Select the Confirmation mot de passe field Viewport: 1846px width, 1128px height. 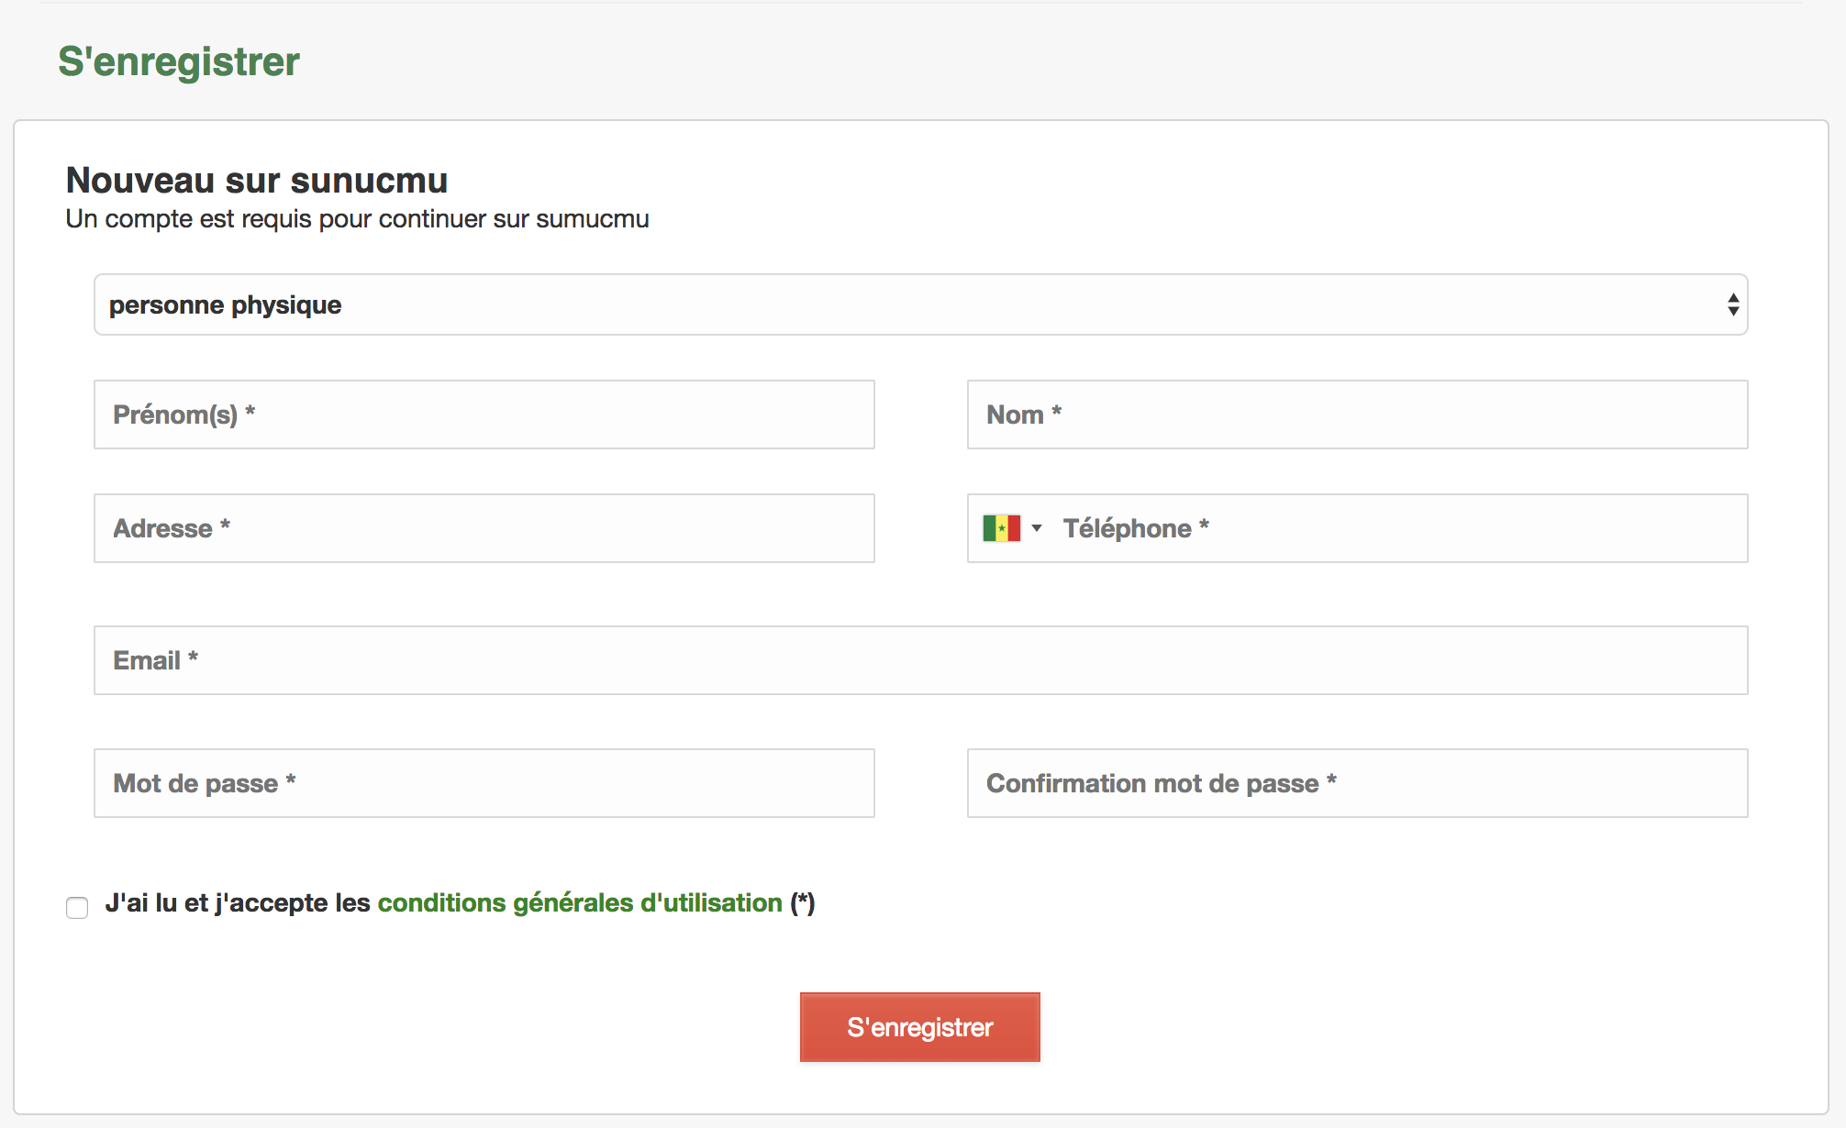(x=1356, y=783)
